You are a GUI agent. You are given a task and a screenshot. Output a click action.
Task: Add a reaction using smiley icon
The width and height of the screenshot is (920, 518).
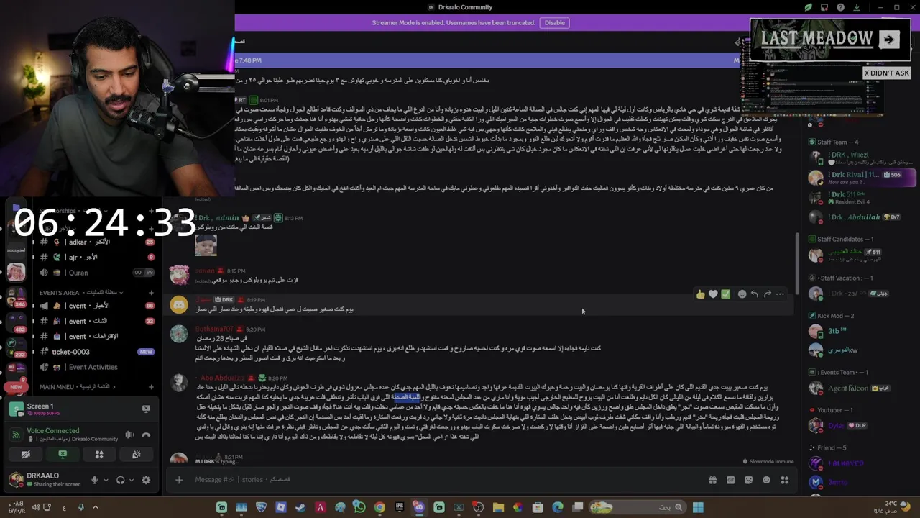pos(742,294)
